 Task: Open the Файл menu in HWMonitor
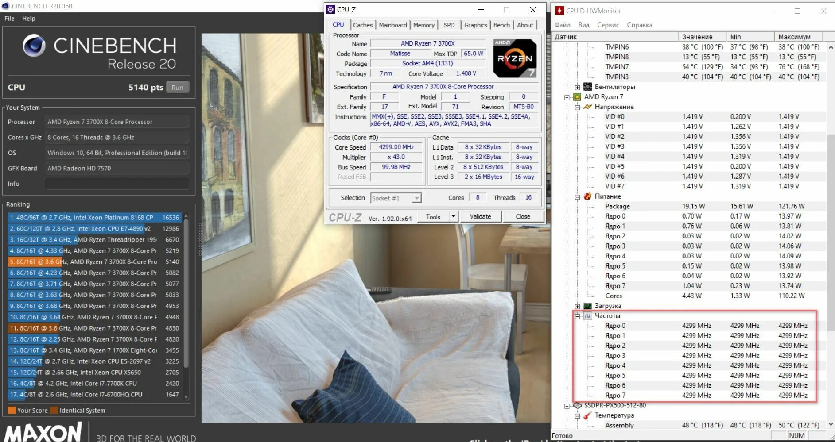(563, 25)
